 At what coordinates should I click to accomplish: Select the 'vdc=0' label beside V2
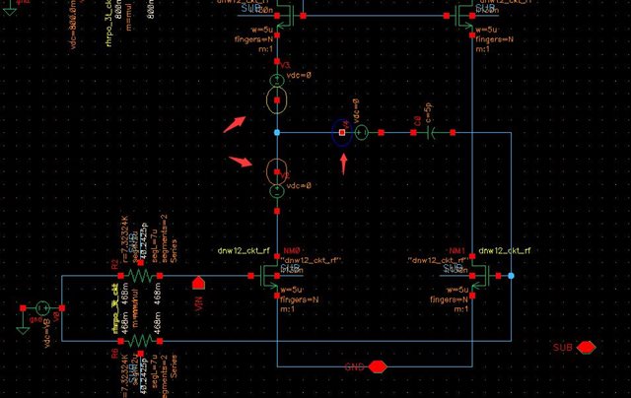(x=299, y=186)
